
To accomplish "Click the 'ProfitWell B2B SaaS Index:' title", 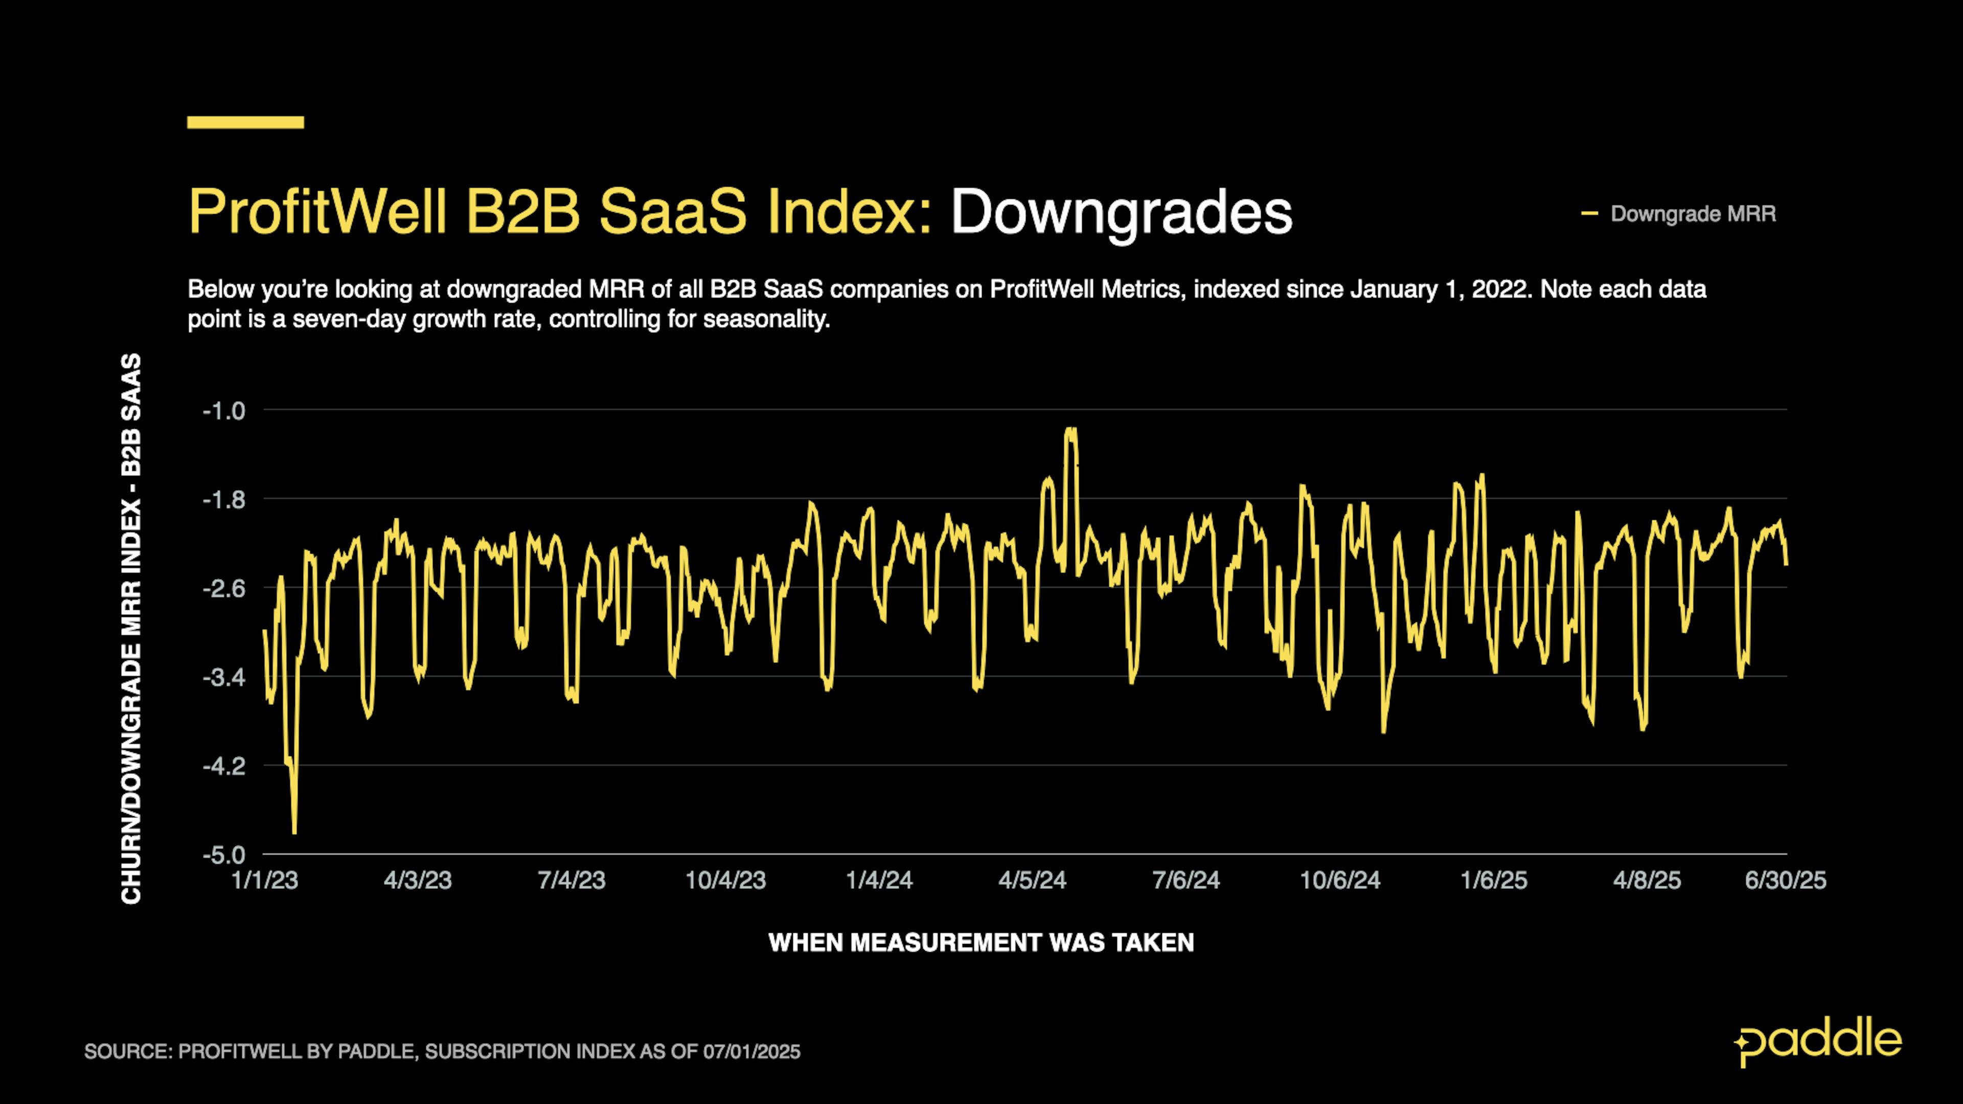I will click(x=560, y=211).
